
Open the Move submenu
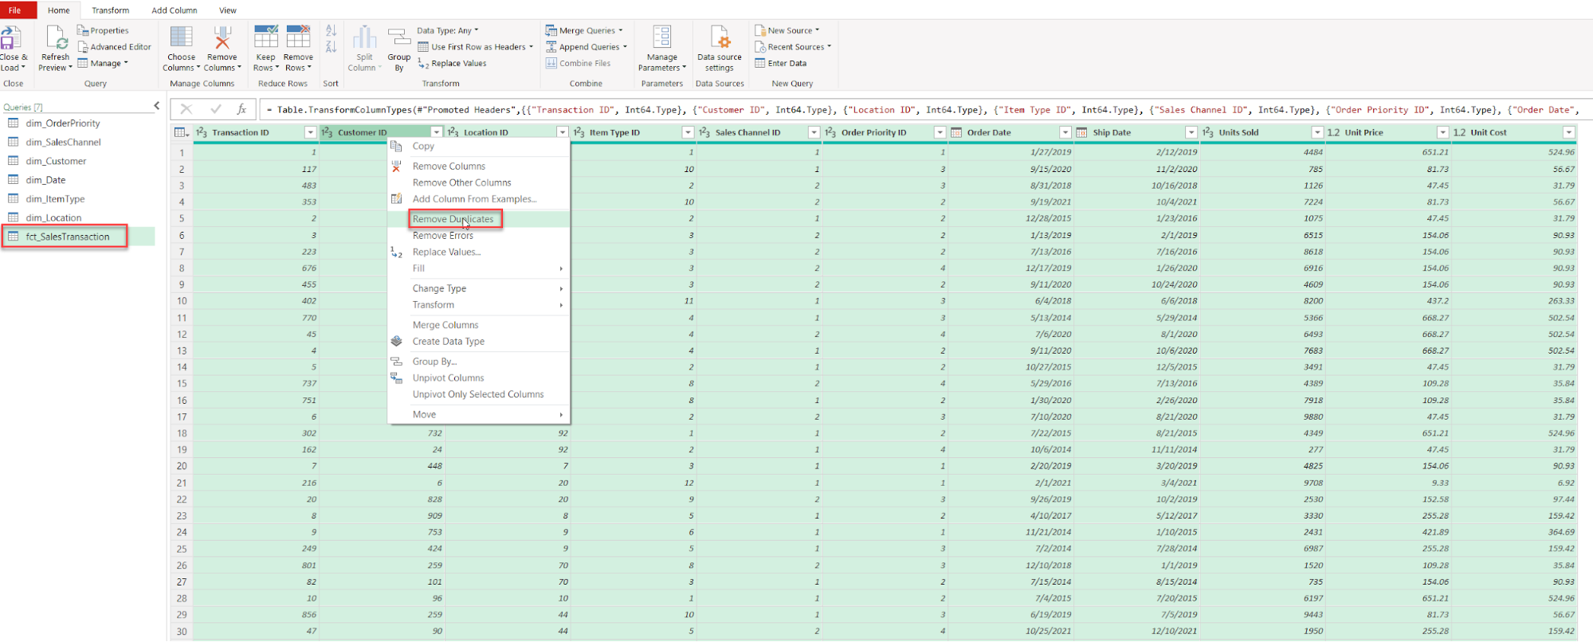(478, 415)
